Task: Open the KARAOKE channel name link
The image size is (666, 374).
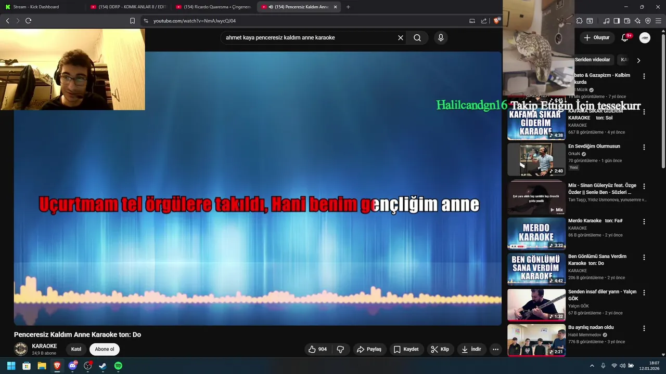Action: [x=44, y=346]
